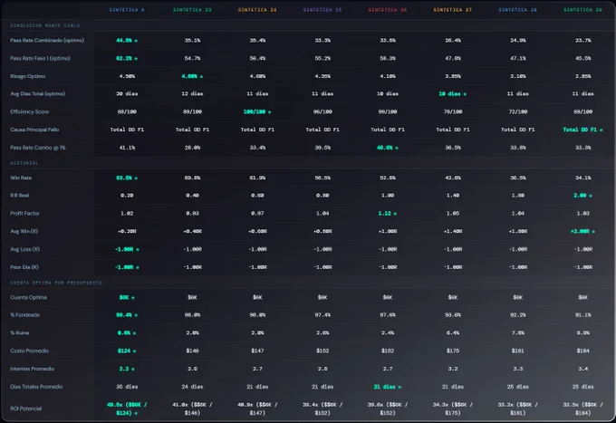
Task: Click the $147 Costo Promedio value
Action: tap(257, 351)
